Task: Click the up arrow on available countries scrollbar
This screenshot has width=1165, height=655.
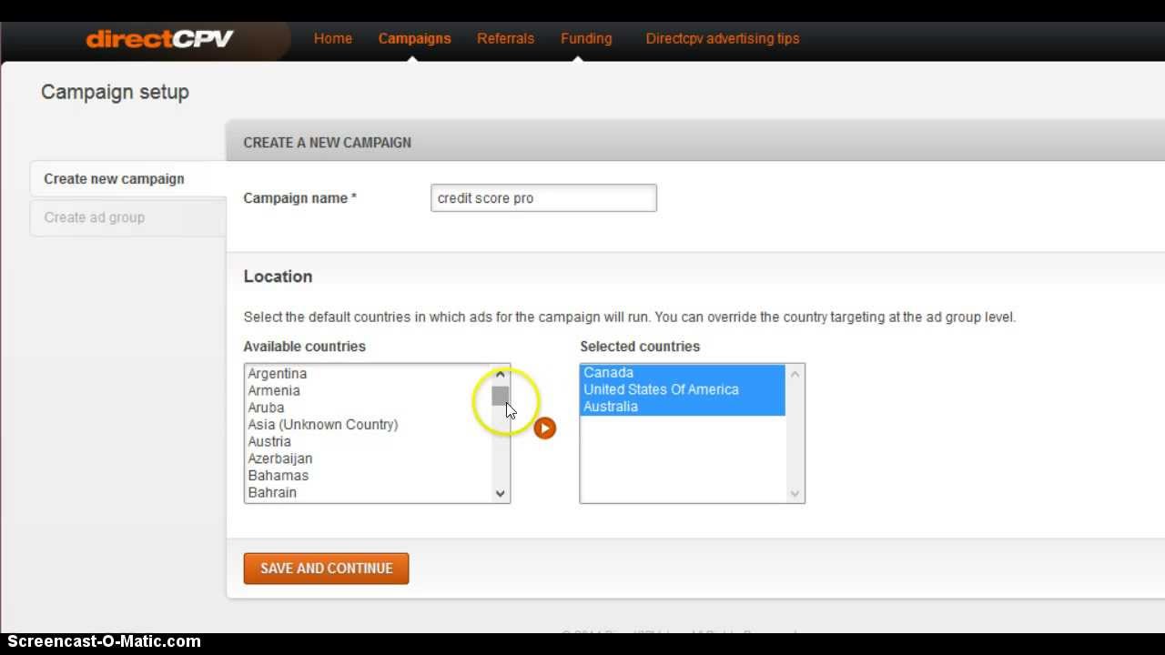Action: click(500, 373)
